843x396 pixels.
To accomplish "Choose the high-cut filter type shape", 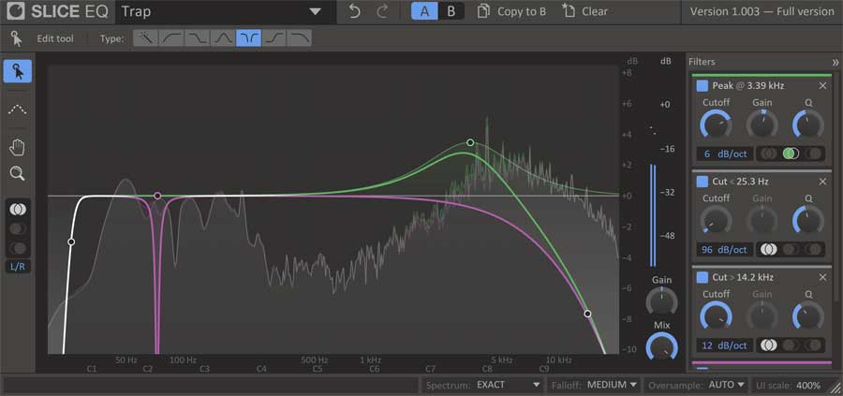I will (300, 38).
